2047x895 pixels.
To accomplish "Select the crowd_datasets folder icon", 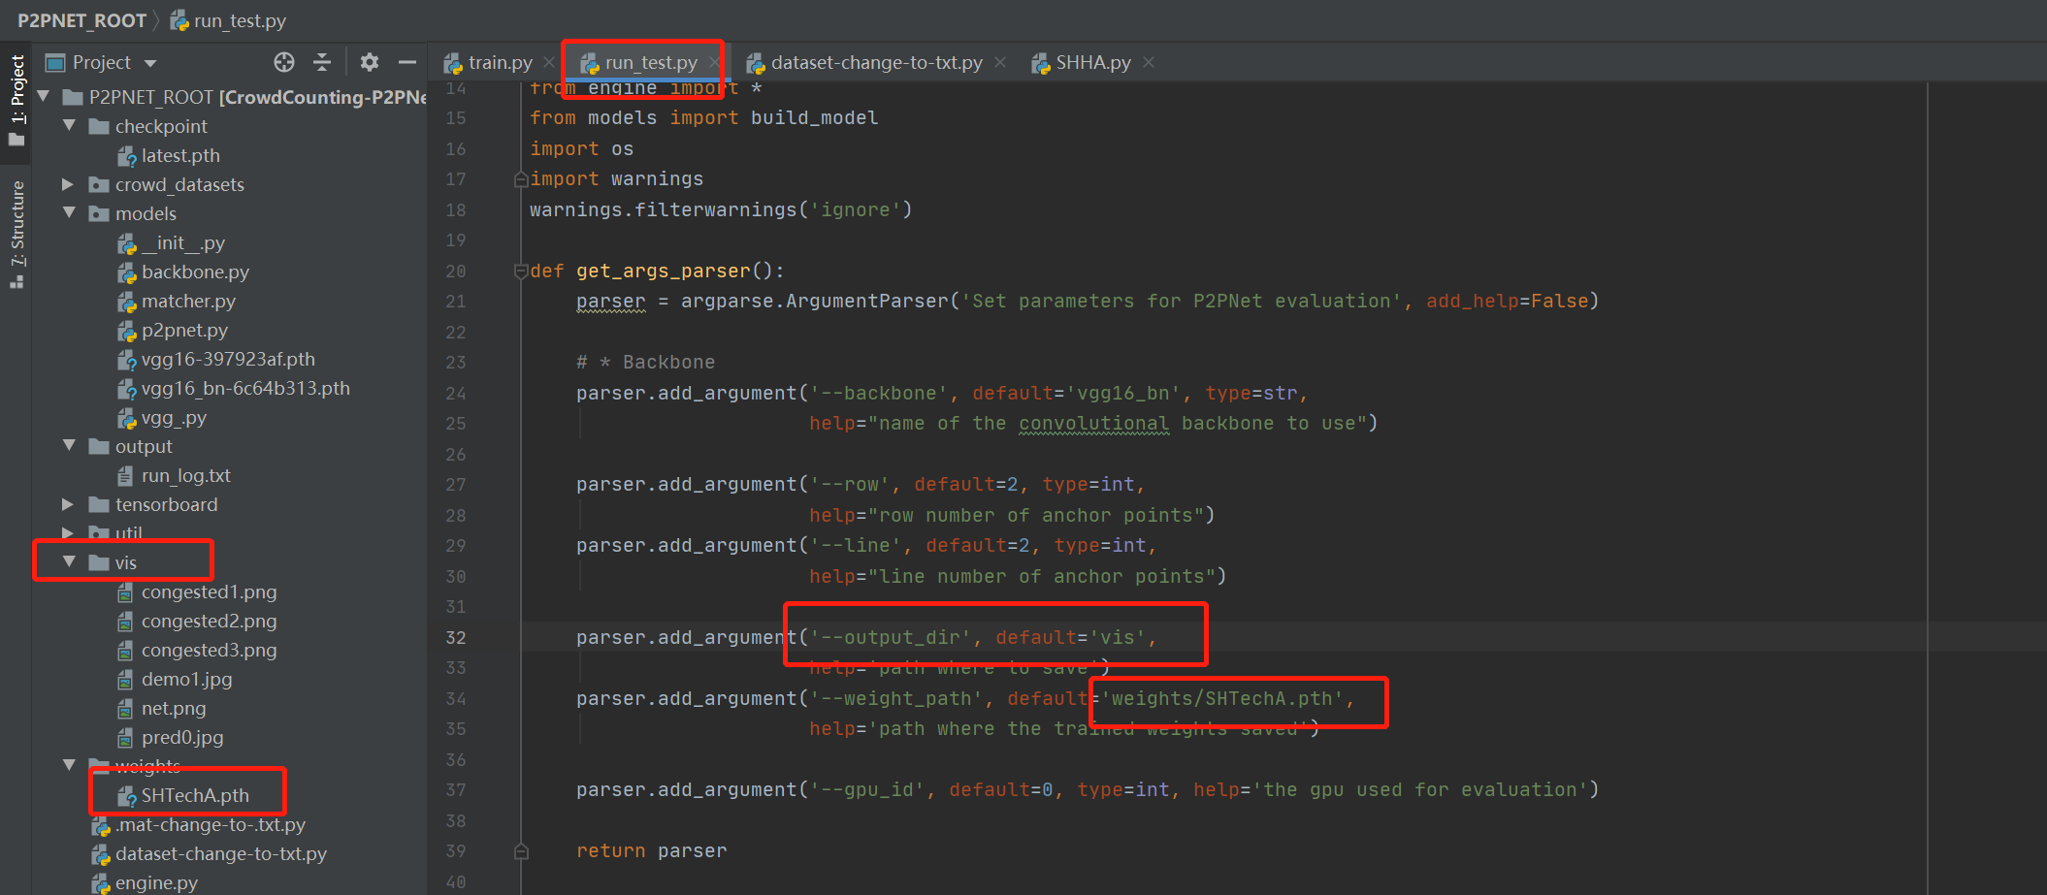I will [x=98, y=184].
